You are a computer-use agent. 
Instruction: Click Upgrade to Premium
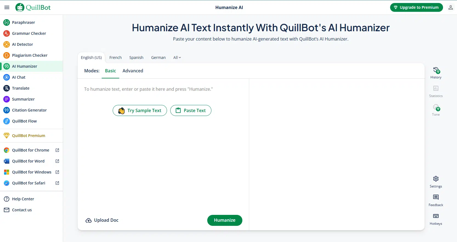pos(416,7)
